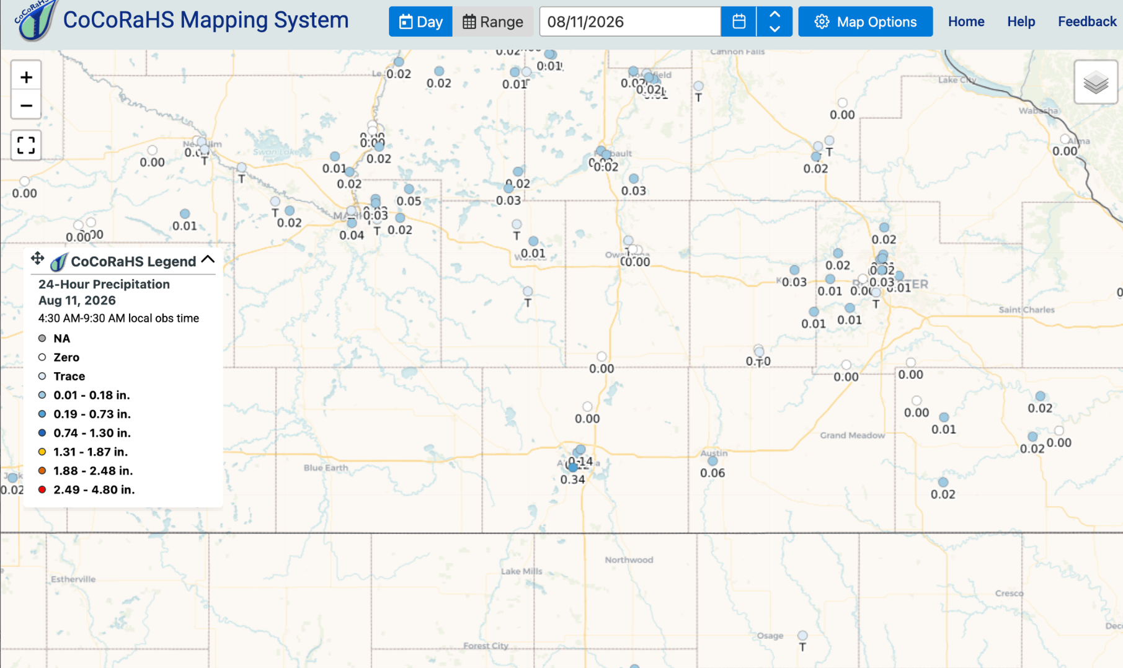This screenshot has width=1123, height=668.
Task: Click the date stepper down arrow
Action: 775,29
